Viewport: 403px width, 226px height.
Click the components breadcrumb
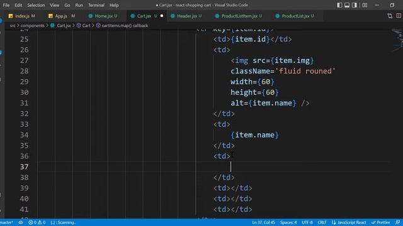click(x=32, y=25)
